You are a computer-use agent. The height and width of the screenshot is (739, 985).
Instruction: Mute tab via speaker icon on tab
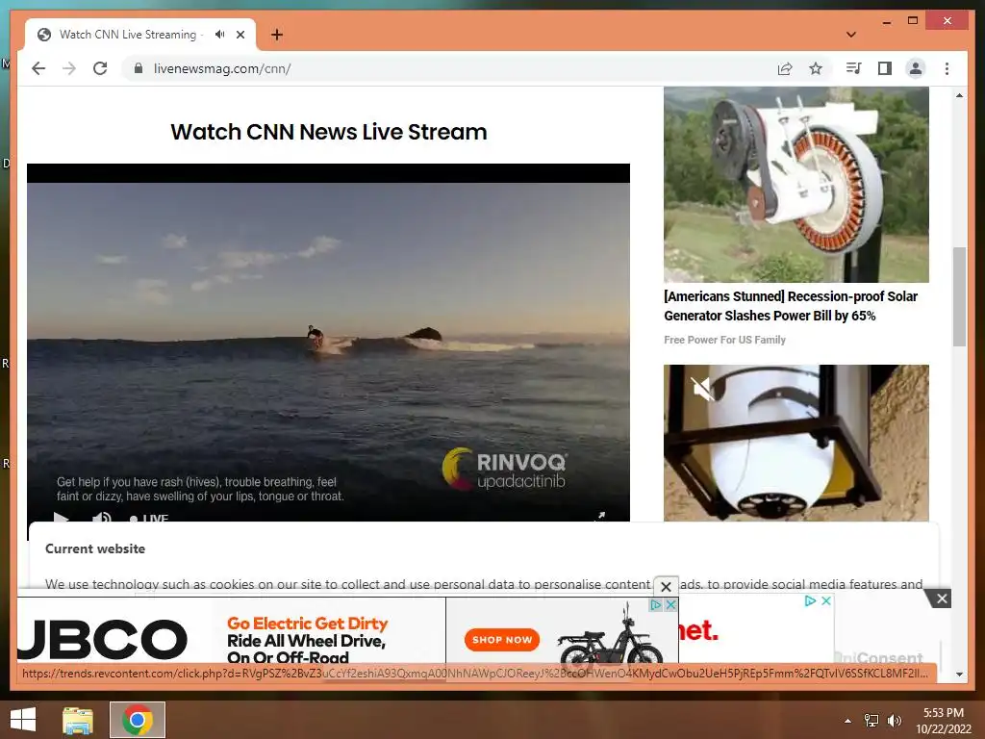219,35
